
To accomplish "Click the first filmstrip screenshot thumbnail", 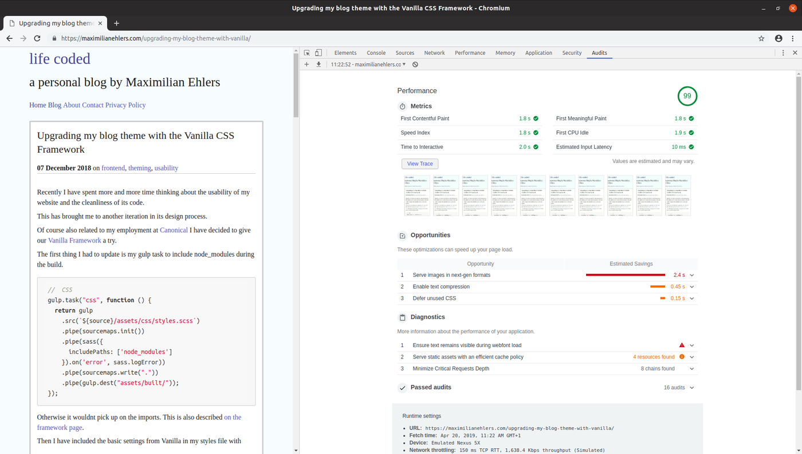I will point(416,196).
